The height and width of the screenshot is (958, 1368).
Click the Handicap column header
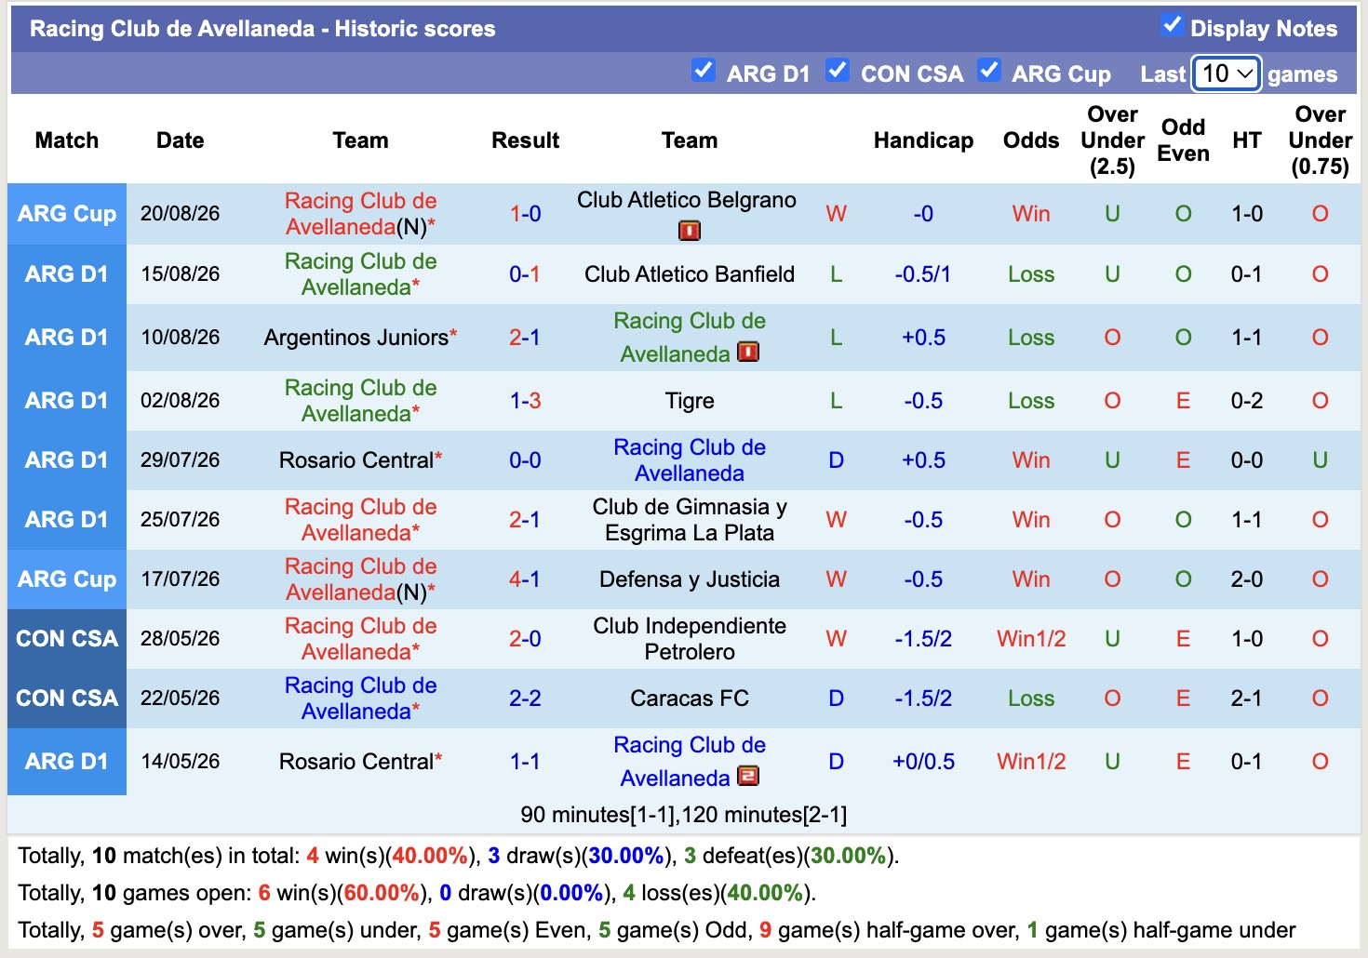tap(923, 140)
